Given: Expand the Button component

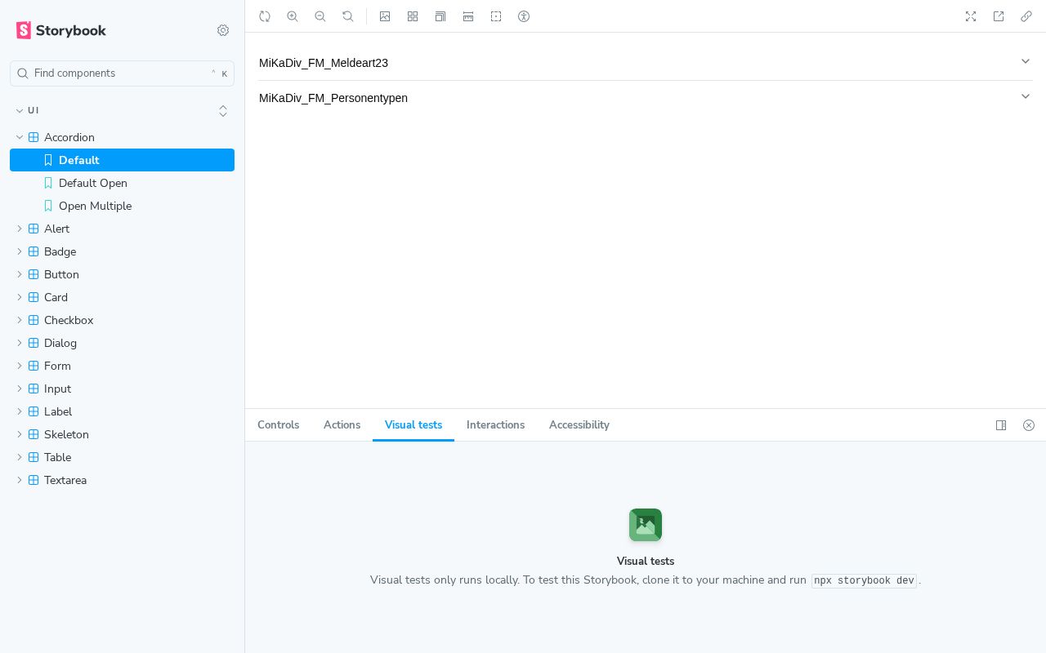Looking at the screenshot, I should click(x=122, y=274).
